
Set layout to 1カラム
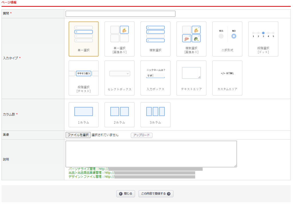pyautogui.click(x=84, y=115)
